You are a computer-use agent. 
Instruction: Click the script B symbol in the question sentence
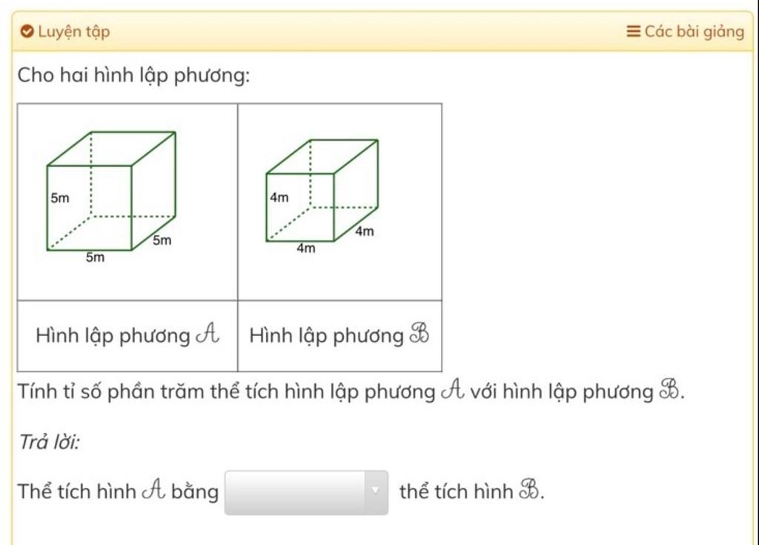pos(670,391)
